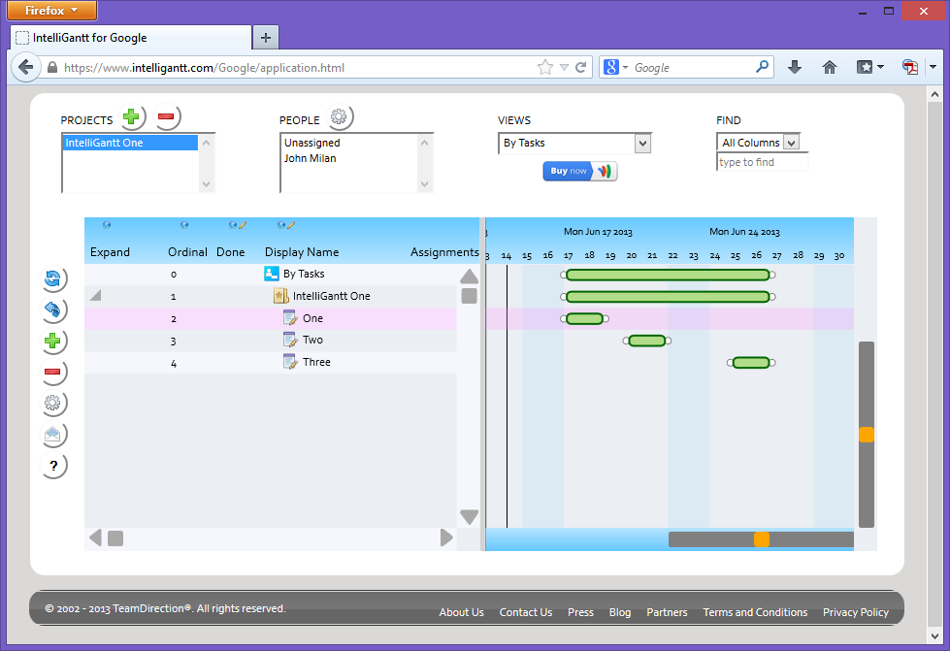
Task: Open URL history dropdown arrow
Action: (x=564, y=67)
